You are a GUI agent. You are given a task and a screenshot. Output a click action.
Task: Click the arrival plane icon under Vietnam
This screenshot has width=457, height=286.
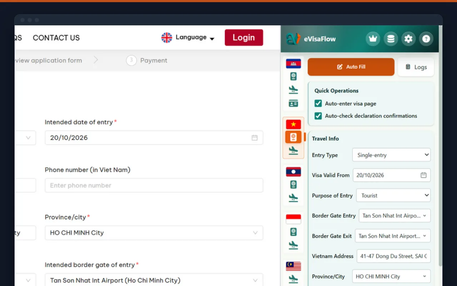pyautogui.click(x=293, y=151)
